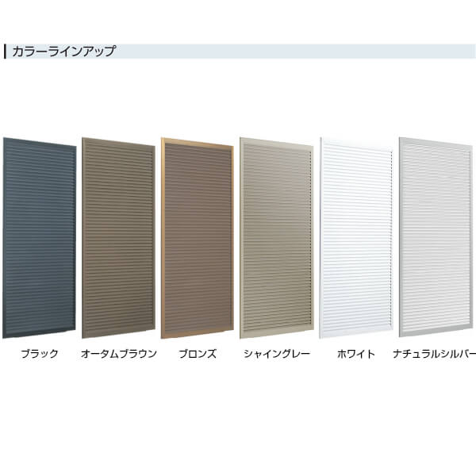Click the ホワイト color label
This screenshot has width=476, height=476.
tap(356, 354)
